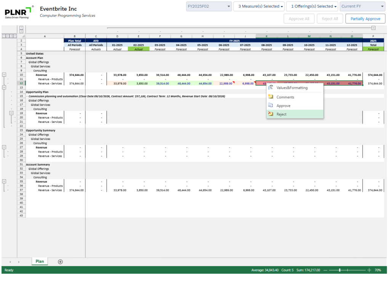Image resolution: width=390 pixels, height=292 pixels.
Task: Select the column K header
Action: tap(266, 36)
